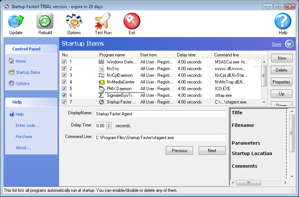This screenshot has height=197, width=299.
Task: Select 'ICO.EXE' command line cell
Action: pos(222,89)
